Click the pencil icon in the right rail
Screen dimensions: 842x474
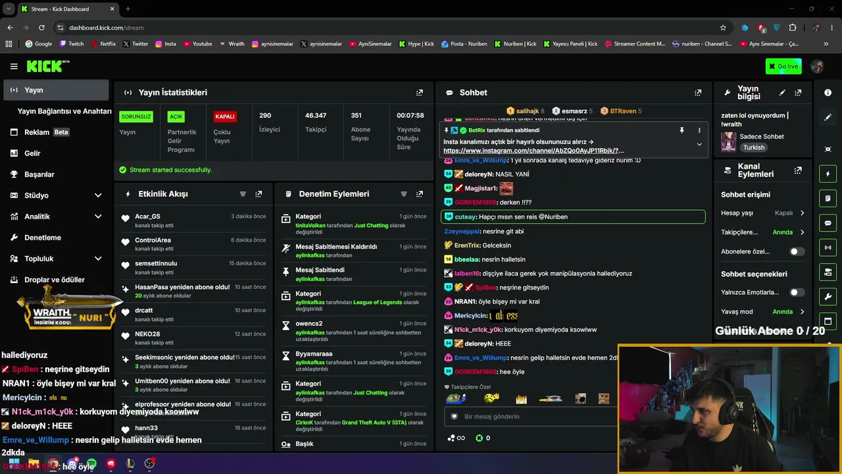(828, 117)
